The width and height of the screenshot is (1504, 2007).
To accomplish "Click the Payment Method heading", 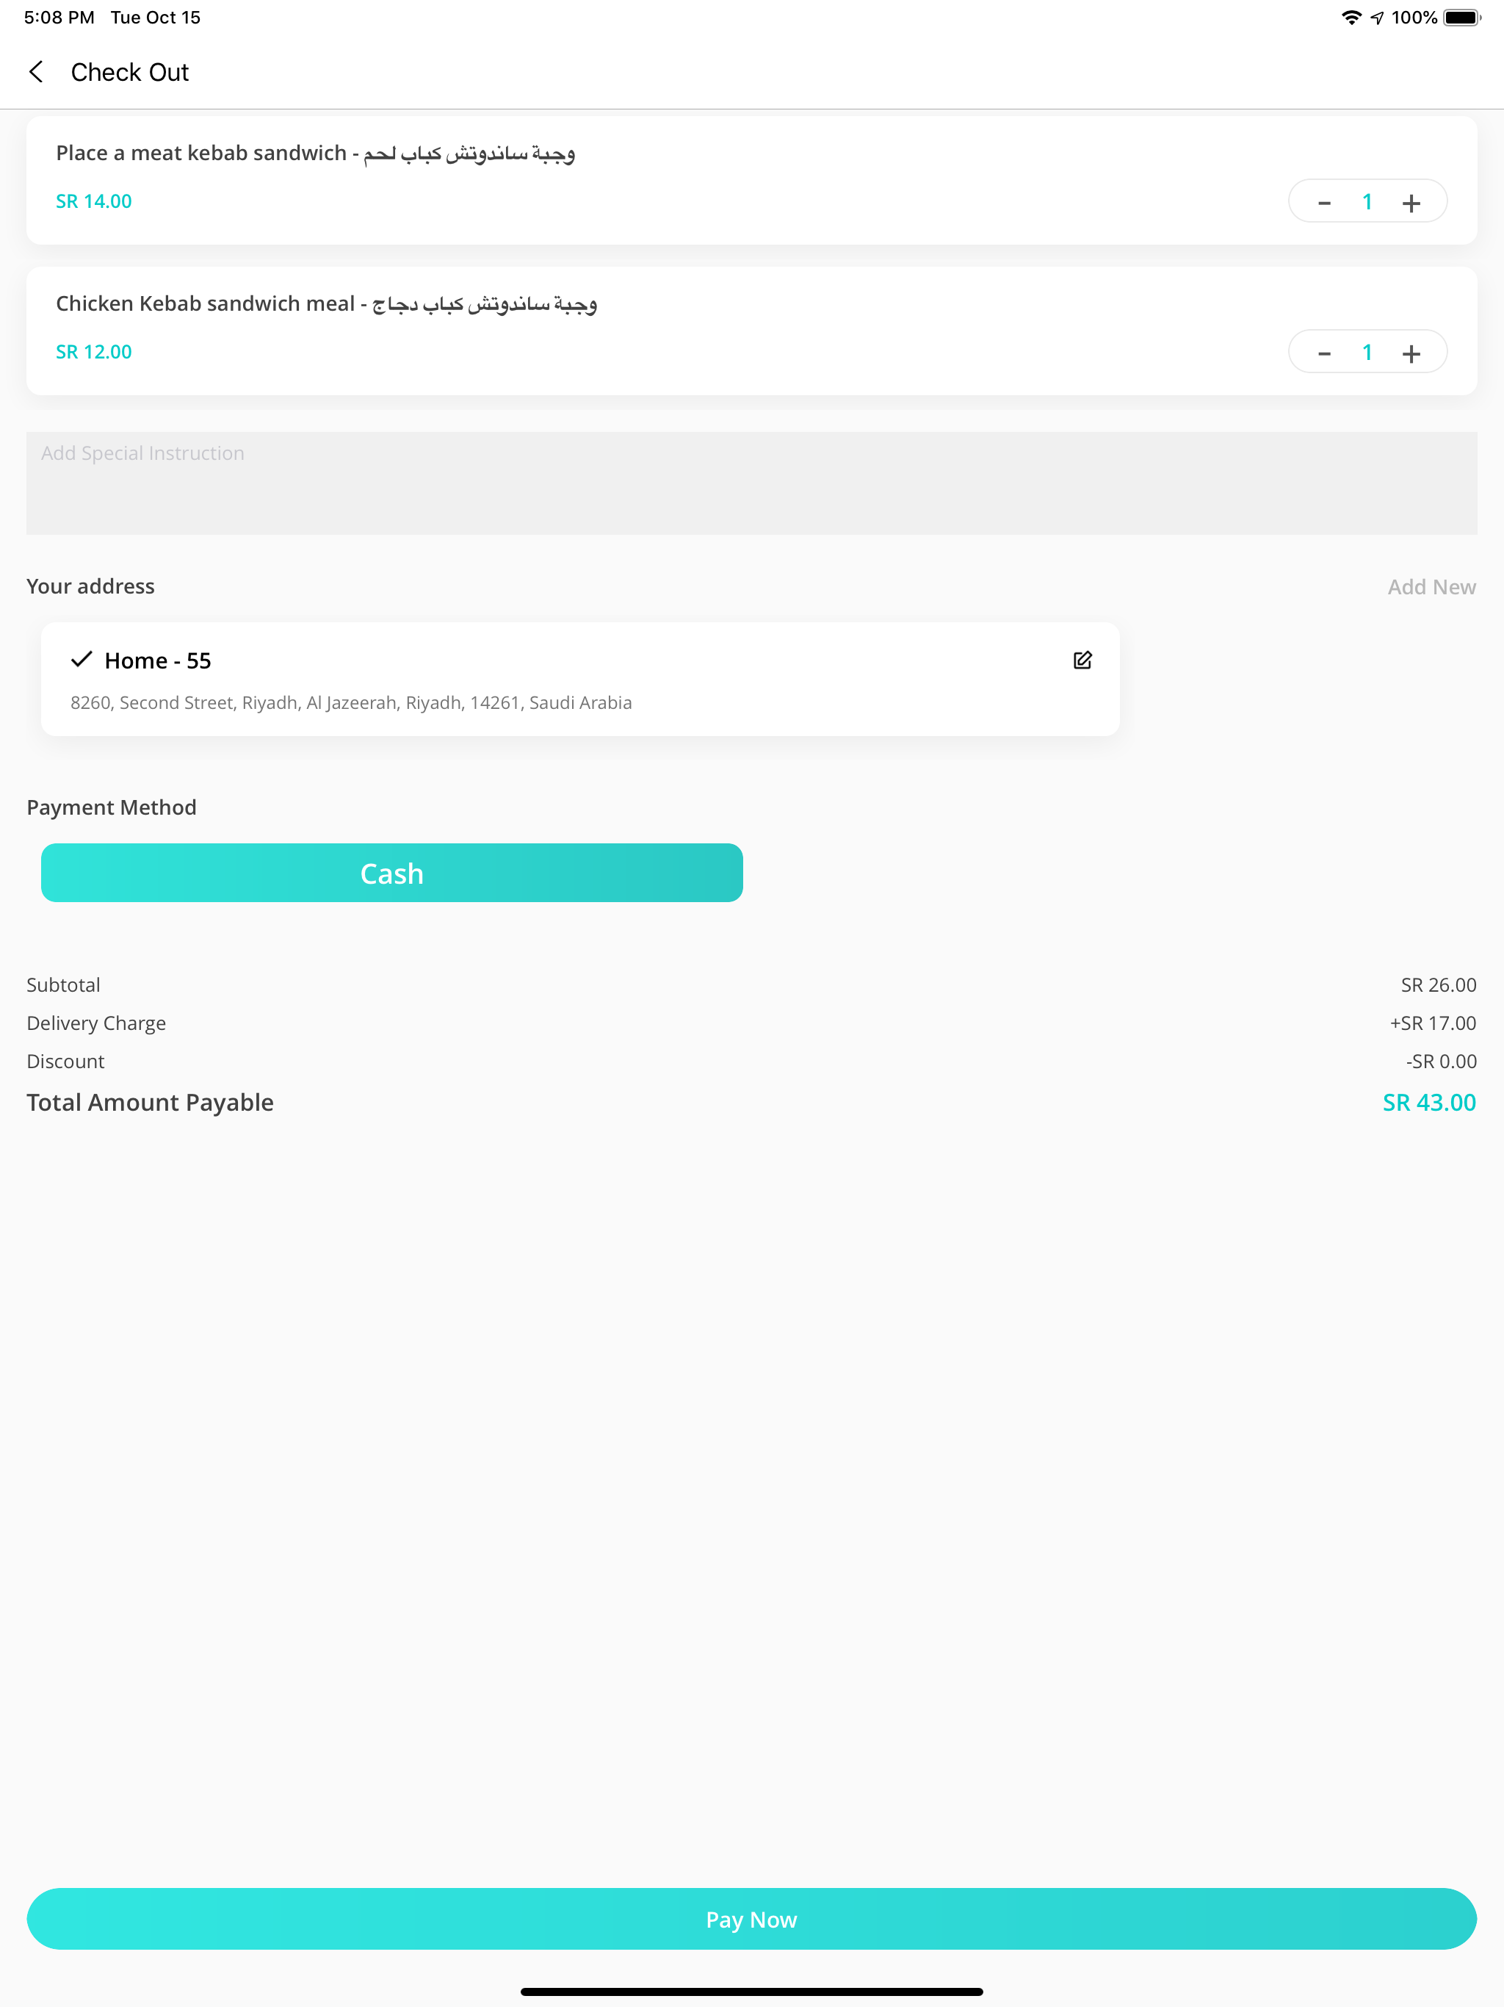I will point(112,807).
